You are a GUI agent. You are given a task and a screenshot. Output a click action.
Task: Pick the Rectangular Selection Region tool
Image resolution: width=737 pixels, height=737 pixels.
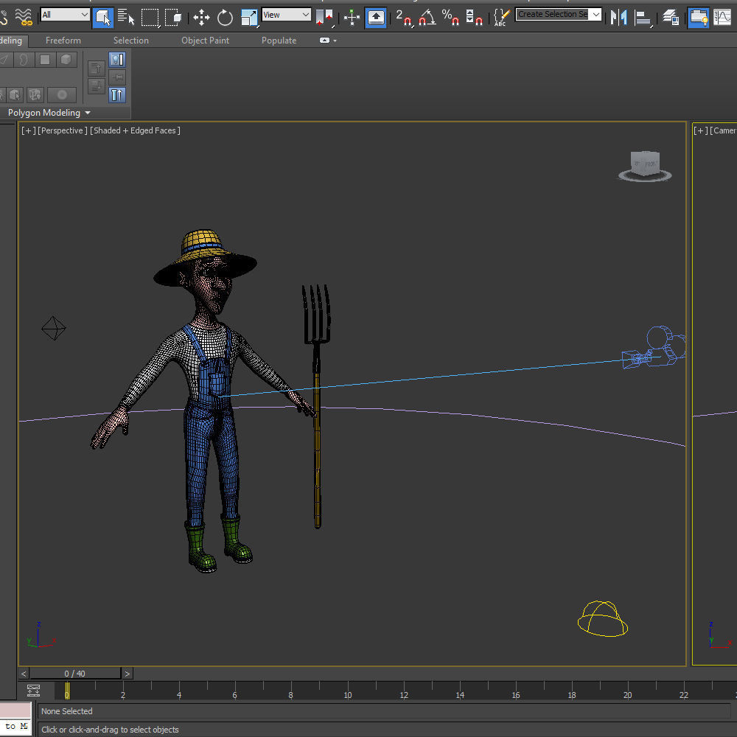(150, 18)
